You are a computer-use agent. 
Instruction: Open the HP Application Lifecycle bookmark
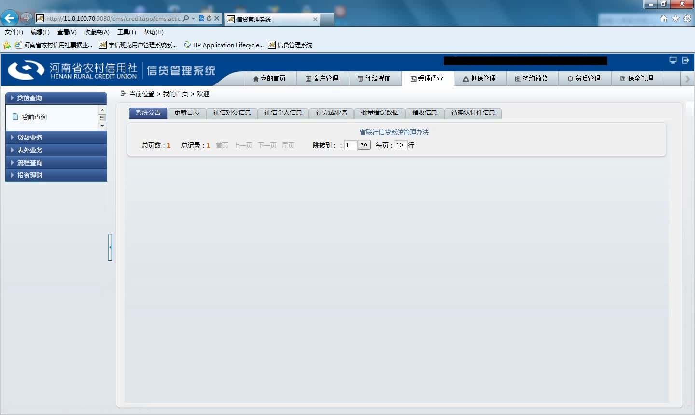[x=224, y=45]
